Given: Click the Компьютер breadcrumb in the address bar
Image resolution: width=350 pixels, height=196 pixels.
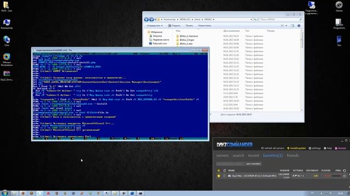Looking at the screenshot, I should [x=170, y=20].
